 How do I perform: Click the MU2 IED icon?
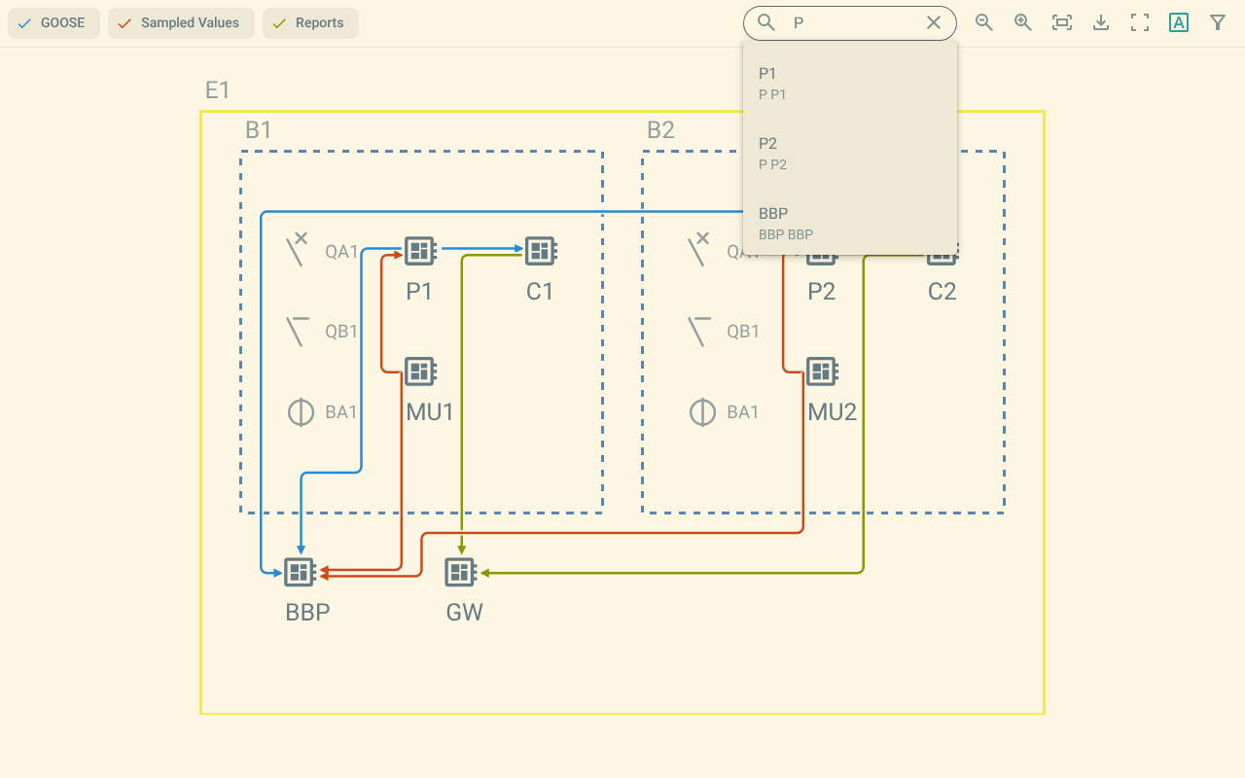[x=822, y=371]
